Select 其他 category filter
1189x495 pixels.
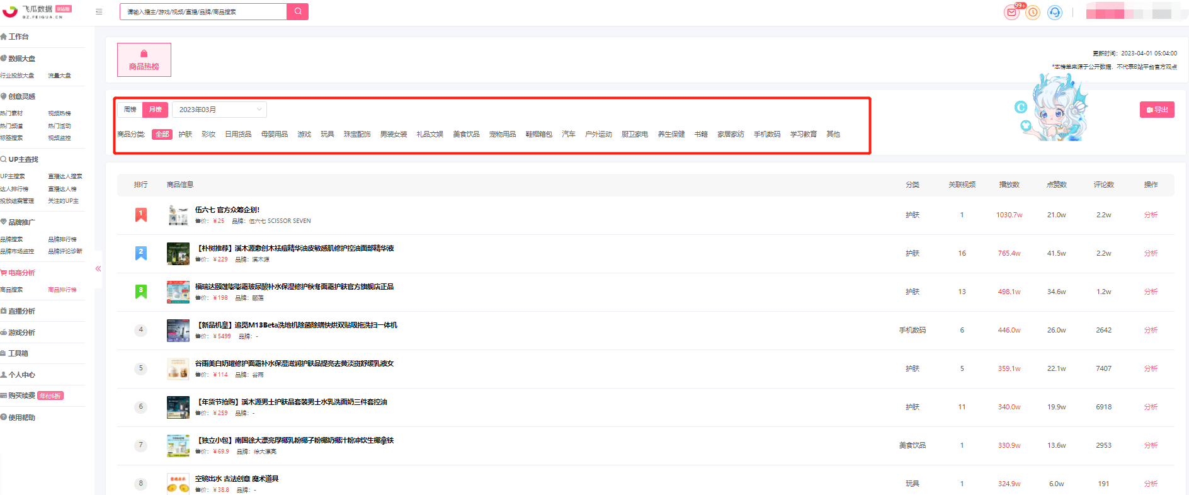833,134
